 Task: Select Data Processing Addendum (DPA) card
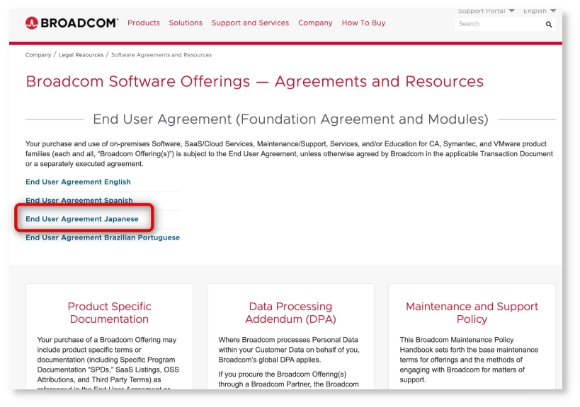point(290,313)
